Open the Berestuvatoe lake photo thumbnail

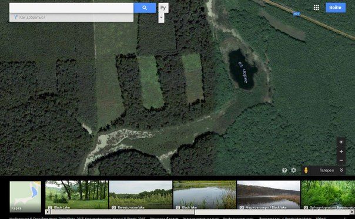pos(140,195)
